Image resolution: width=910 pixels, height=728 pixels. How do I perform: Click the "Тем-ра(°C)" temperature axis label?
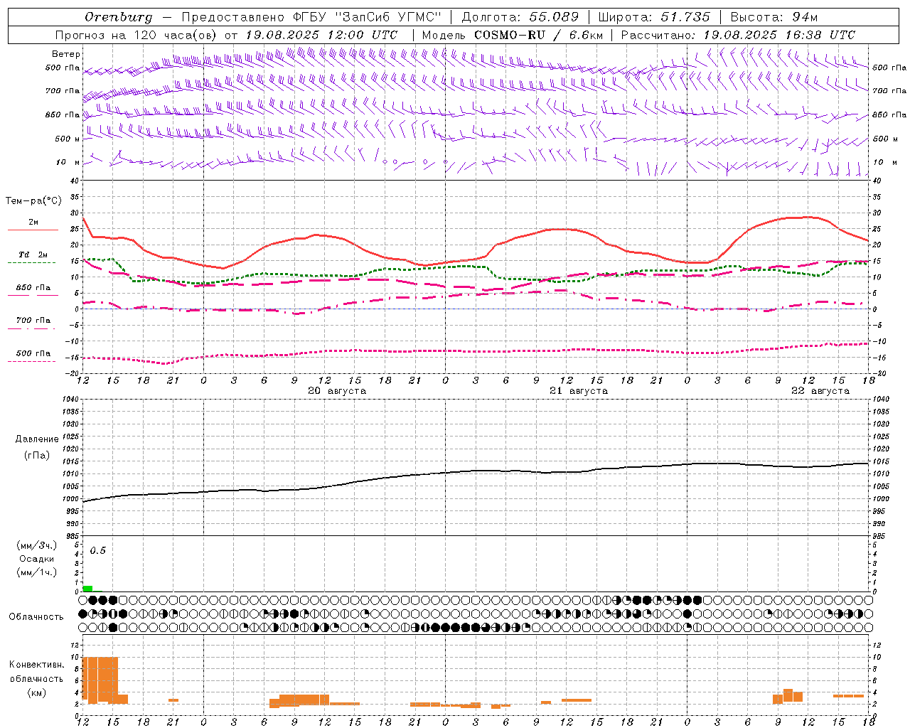pyautogui.click(x=33, y=201)
